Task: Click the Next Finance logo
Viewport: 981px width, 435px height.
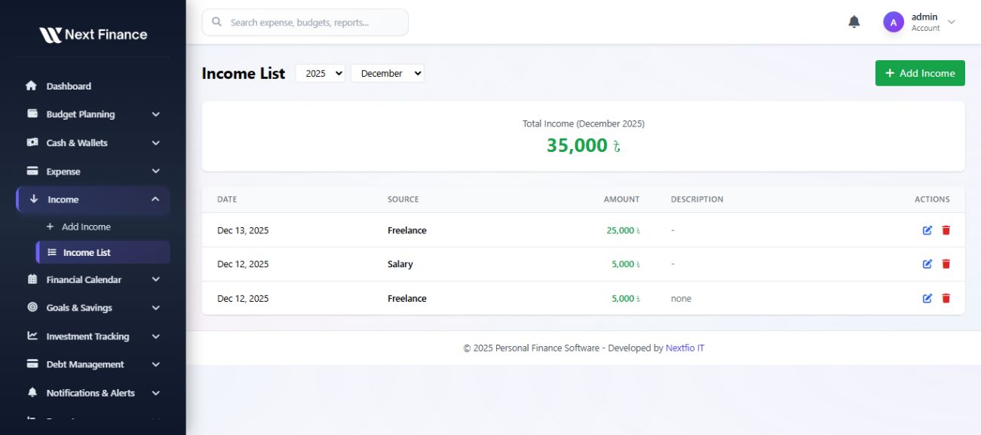Action: (93, 35)
